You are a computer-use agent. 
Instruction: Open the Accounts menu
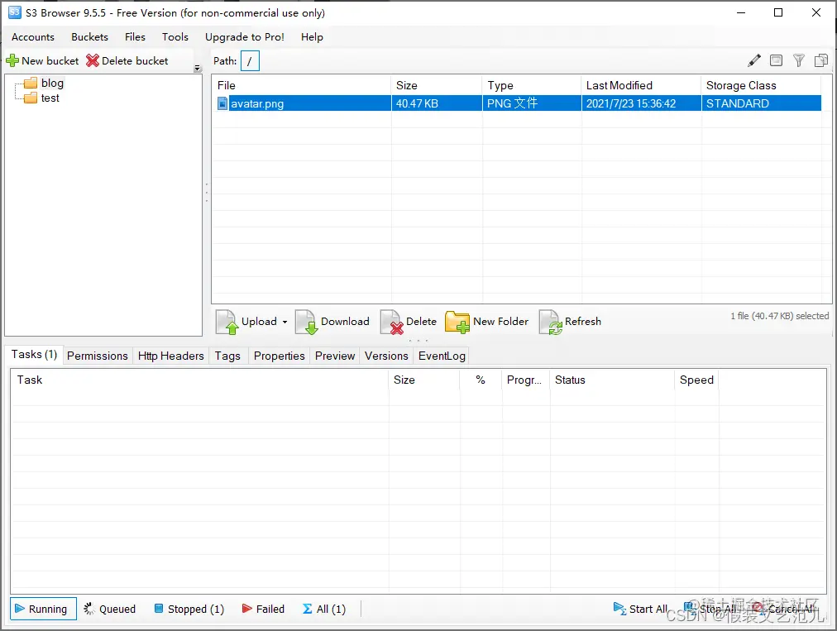[x=33, y=37]
